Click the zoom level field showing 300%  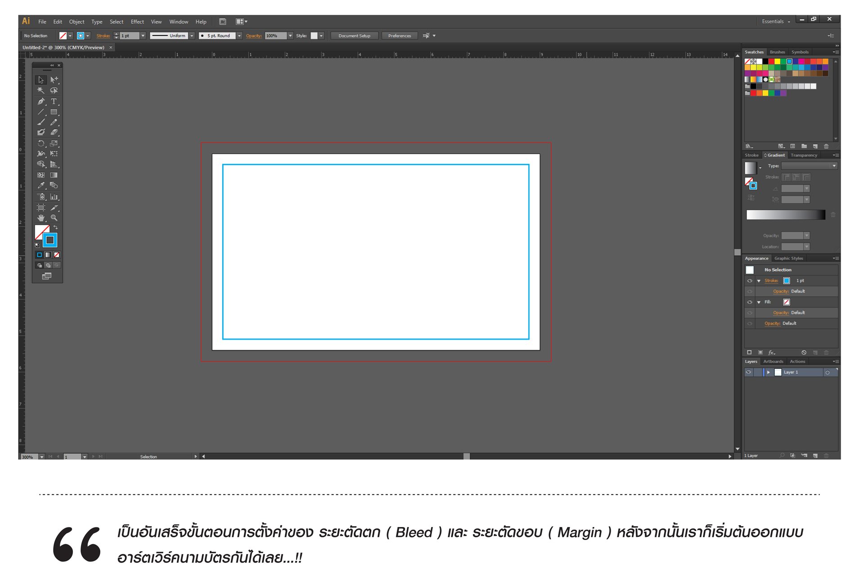(x=29, y=456)
